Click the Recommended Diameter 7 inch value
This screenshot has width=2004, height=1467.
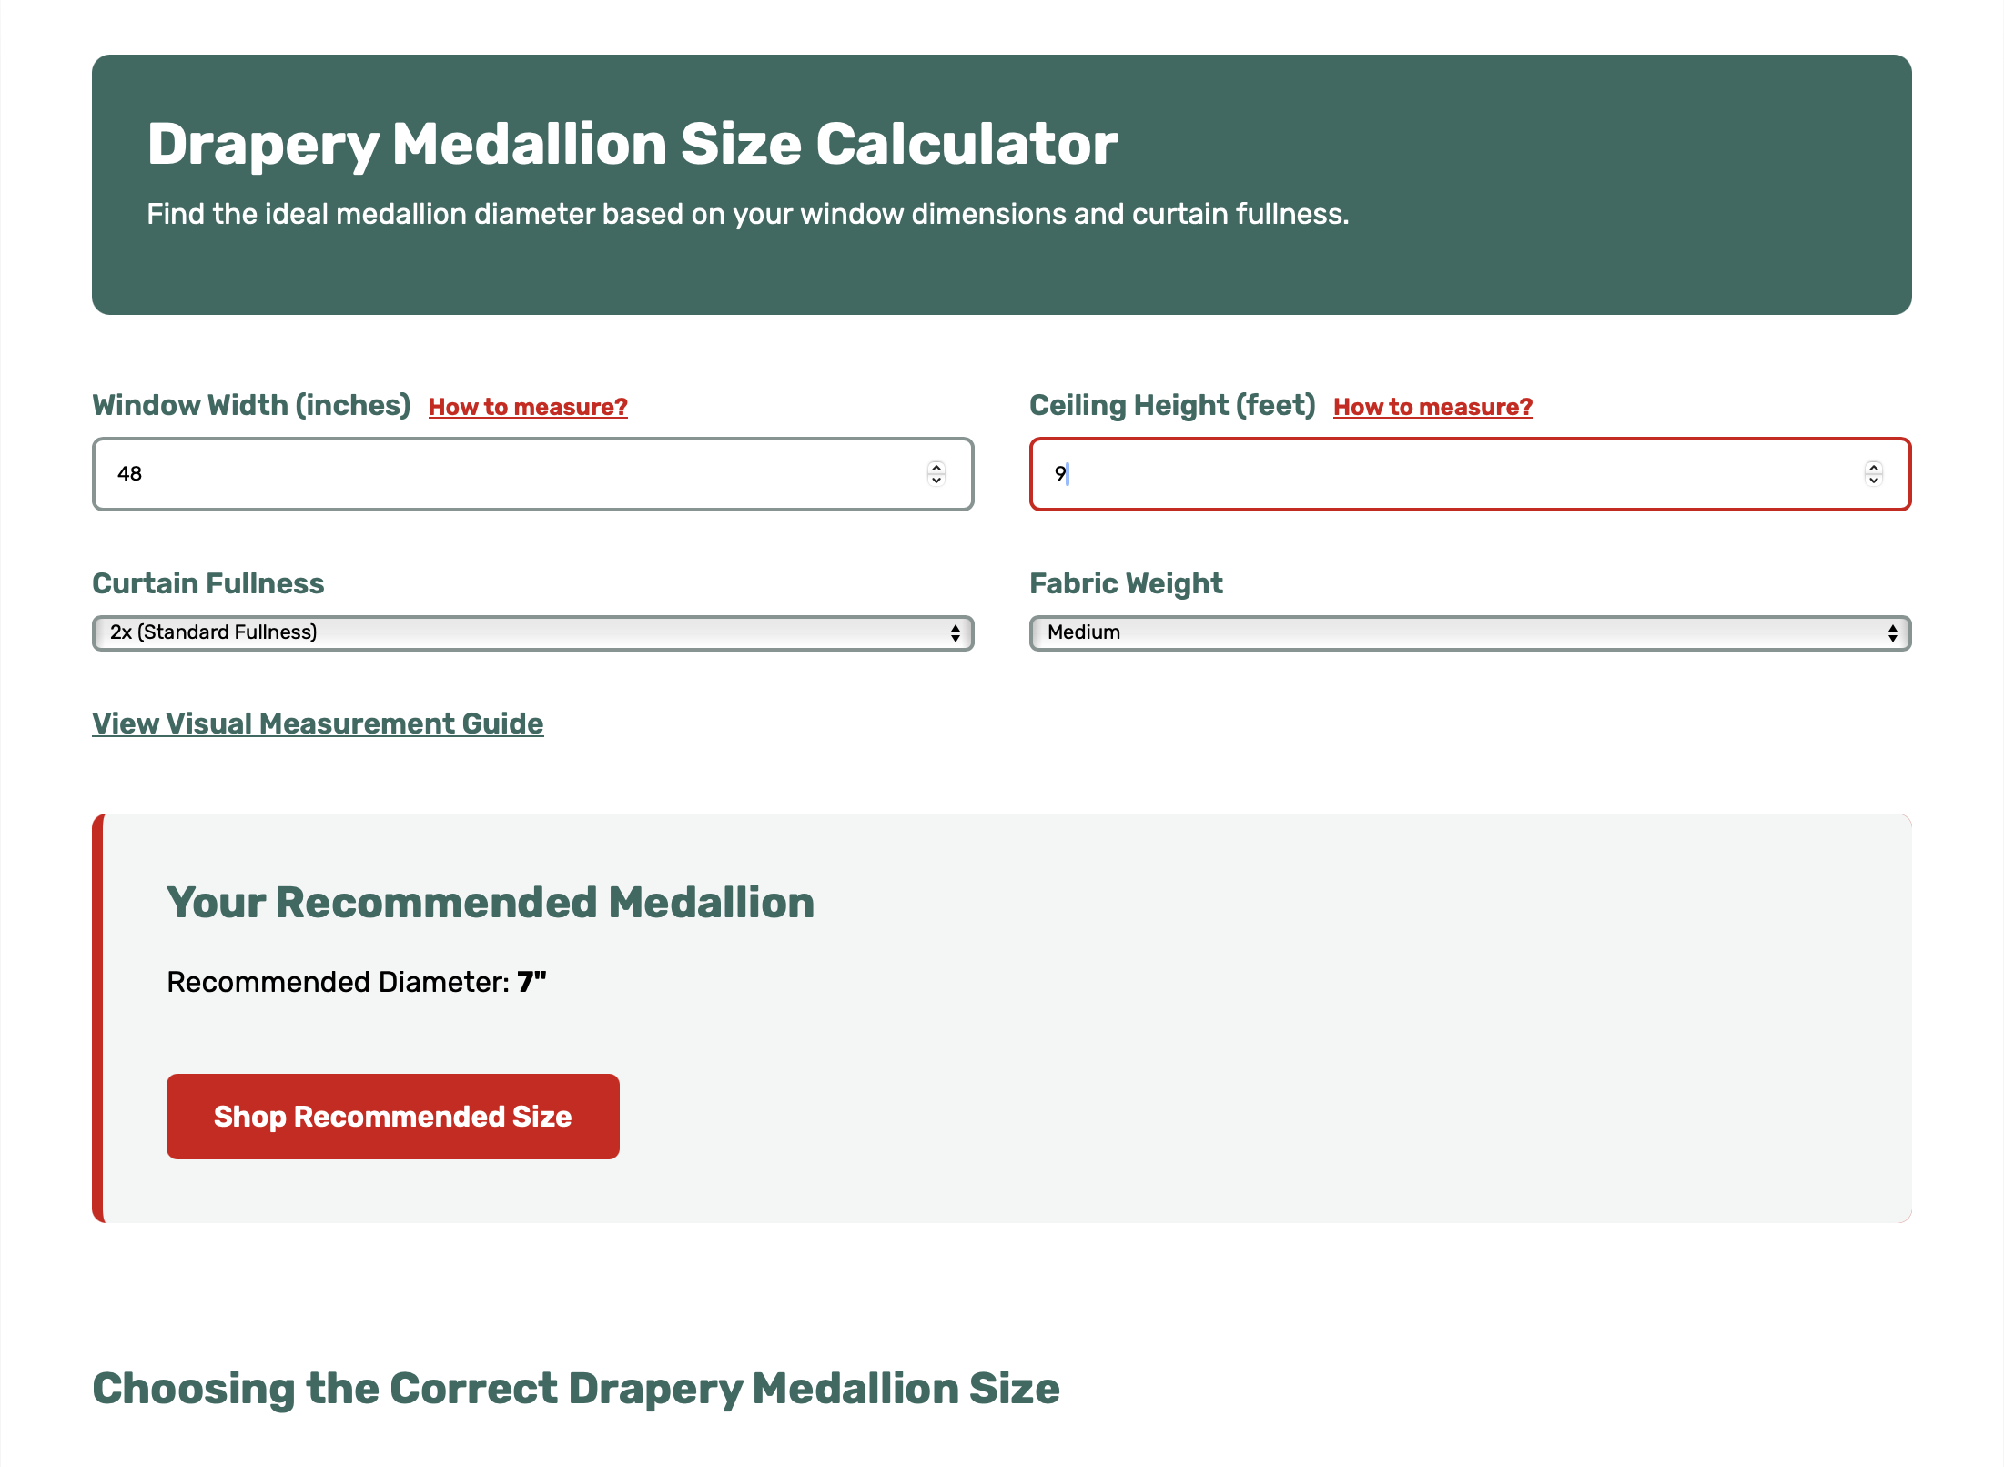[531, 981]
